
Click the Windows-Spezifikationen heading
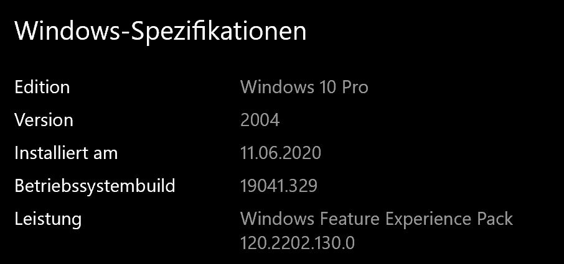161,31
